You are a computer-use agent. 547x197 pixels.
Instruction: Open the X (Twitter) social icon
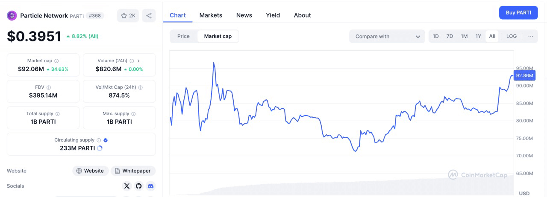click(126, 186)
